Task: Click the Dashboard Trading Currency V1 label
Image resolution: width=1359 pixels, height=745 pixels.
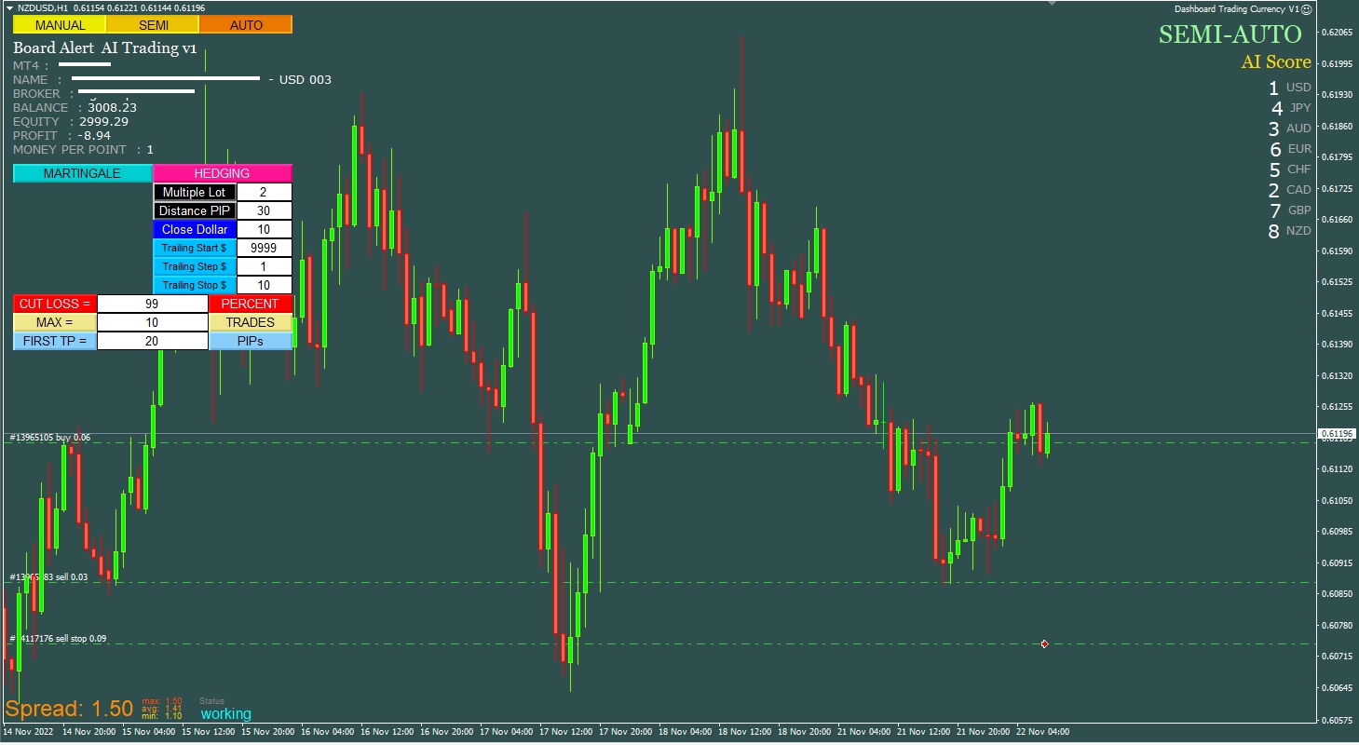Action: click(x=1237, y=8)
